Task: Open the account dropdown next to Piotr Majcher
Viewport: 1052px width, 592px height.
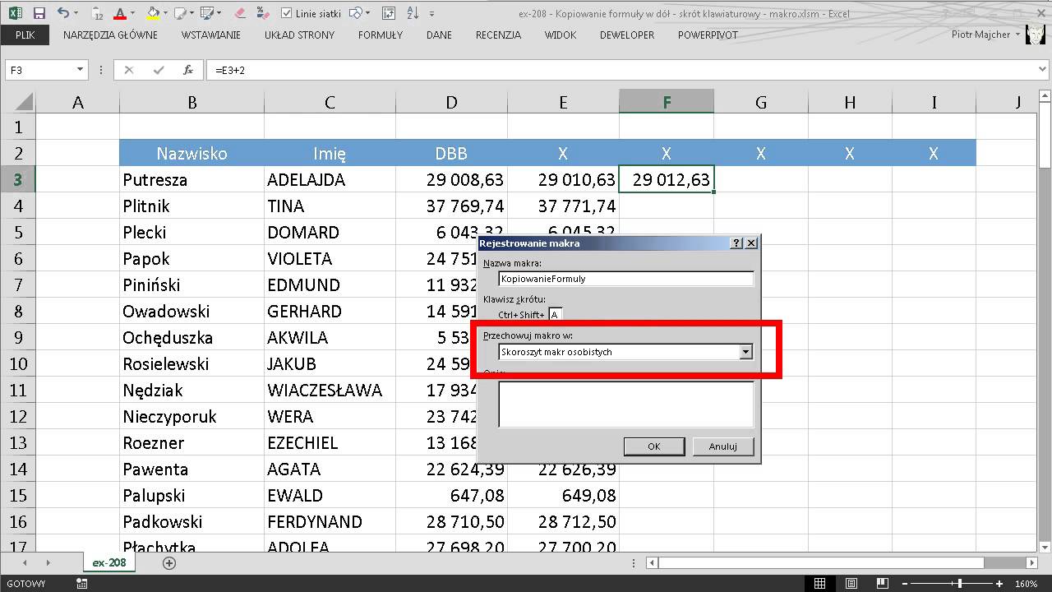Action: (1017, 35)
